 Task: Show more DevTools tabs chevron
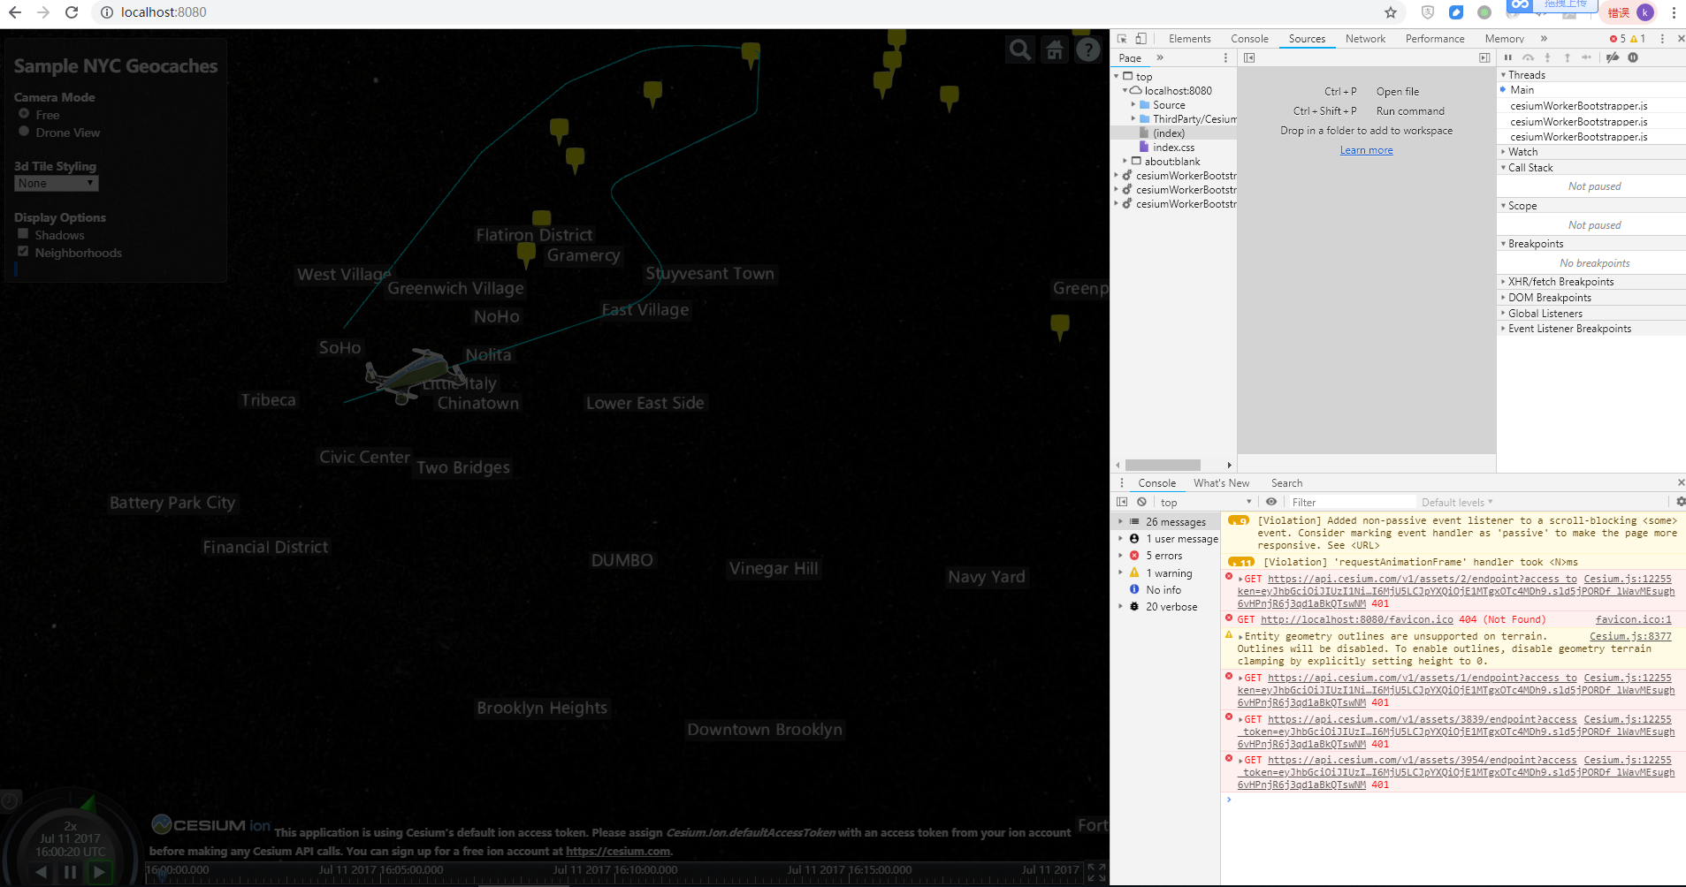(1544, 39)
